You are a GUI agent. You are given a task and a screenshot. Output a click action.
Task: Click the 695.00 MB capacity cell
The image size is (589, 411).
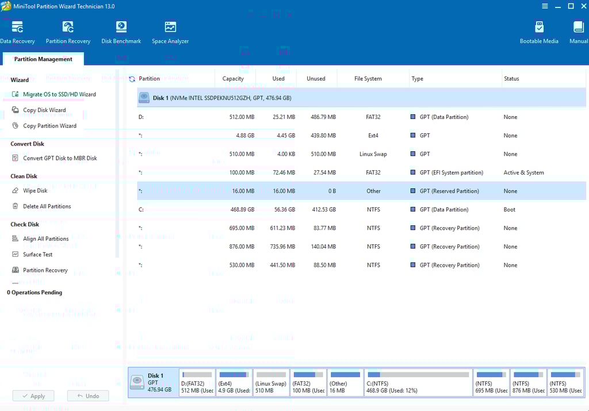coord(242,228)
